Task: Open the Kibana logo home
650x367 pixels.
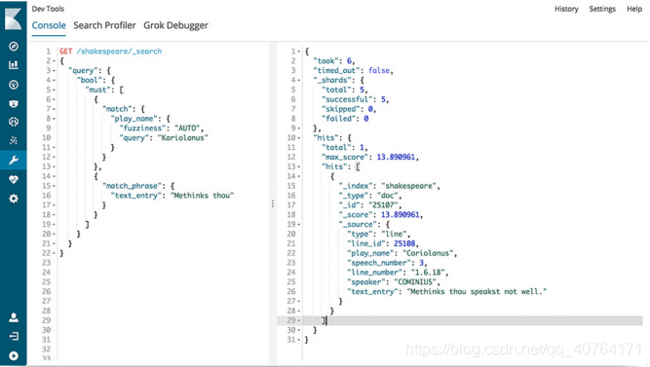Action: tap(14, 19)
